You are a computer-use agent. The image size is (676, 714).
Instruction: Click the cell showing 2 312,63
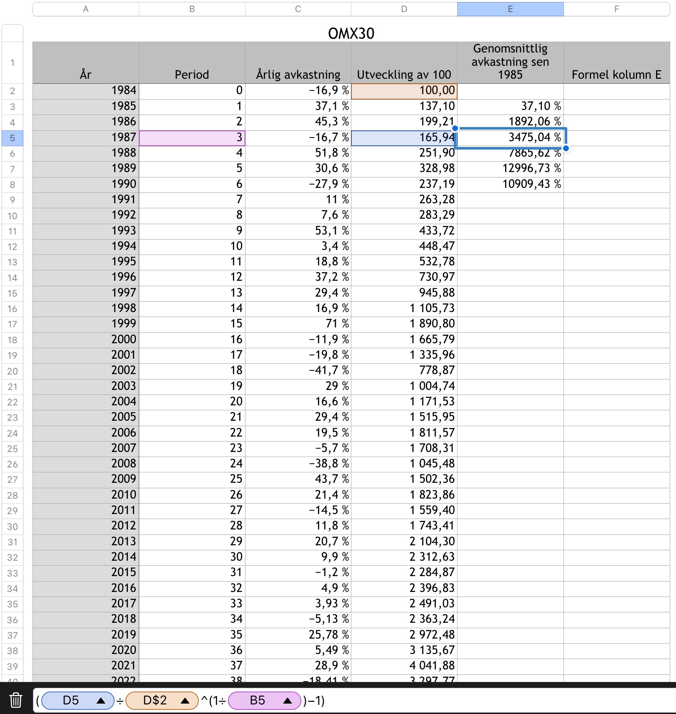(404, 557)
